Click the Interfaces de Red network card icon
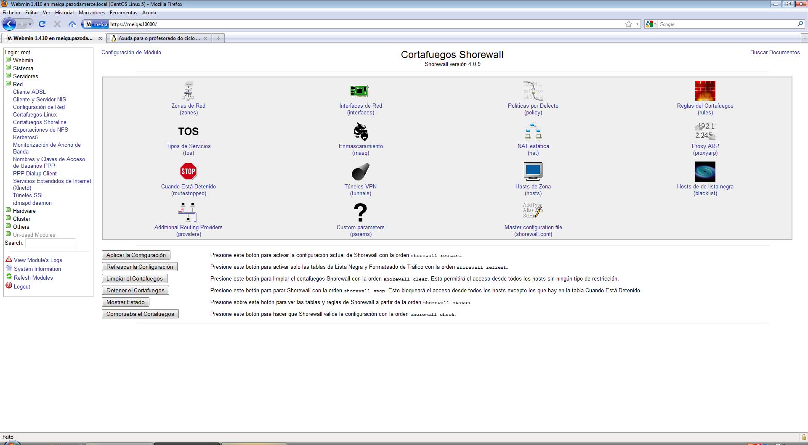This screenshot has width=808, height=445. (360, 91)
